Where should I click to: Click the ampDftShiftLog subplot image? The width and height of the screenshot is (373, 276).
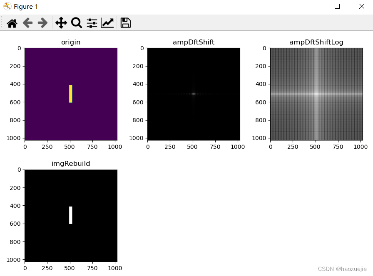pyautogui.click(x=316, y=94)
